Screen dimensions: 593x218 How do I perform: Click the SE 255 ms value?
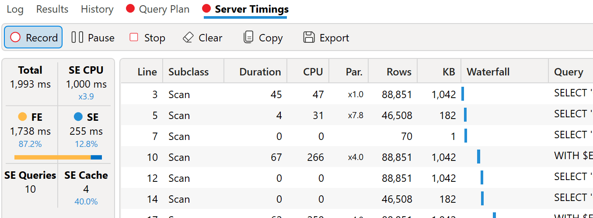[86, 131]
